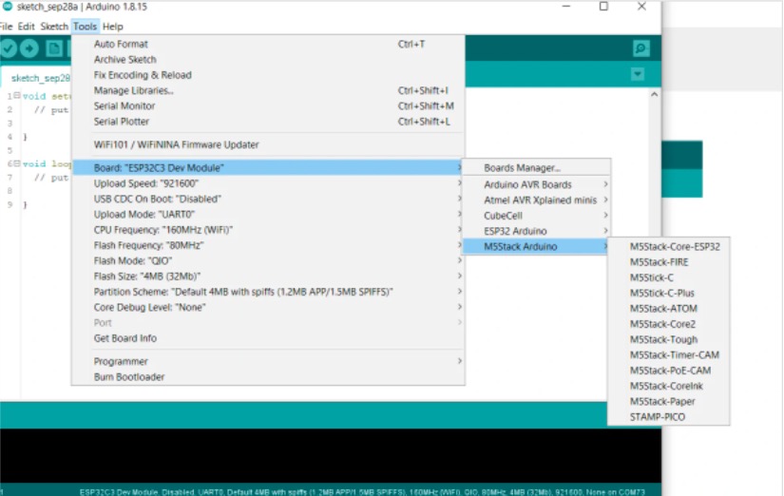Open the File menu
Viewport: 784px width, 496px height.
click(6, 27)
